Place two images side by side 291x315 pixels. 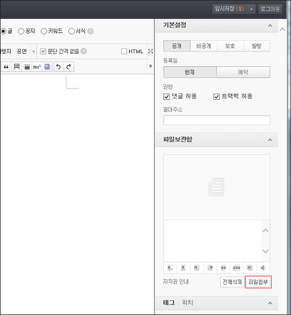tap(223, 268)
